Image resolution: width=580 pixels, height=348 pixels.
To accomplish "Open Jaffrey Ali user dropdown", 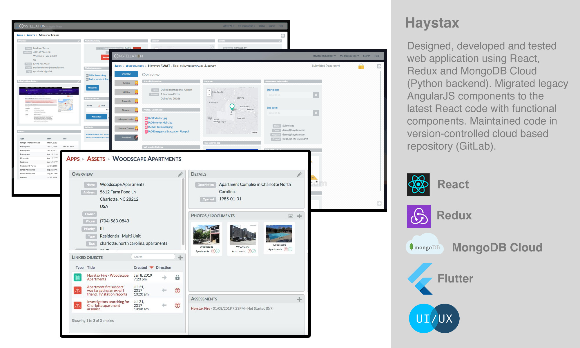I will (x=229, y=26).
